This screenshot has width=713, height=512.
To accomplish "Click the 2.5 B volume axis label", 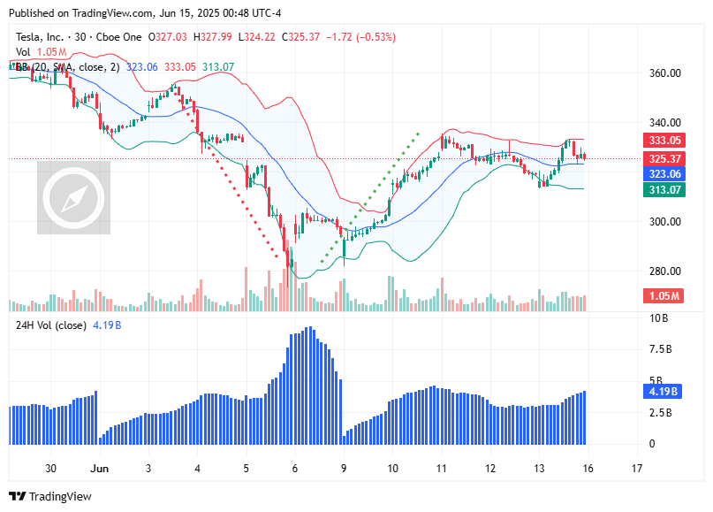I will pyautogui.click(x=660, y=413).
